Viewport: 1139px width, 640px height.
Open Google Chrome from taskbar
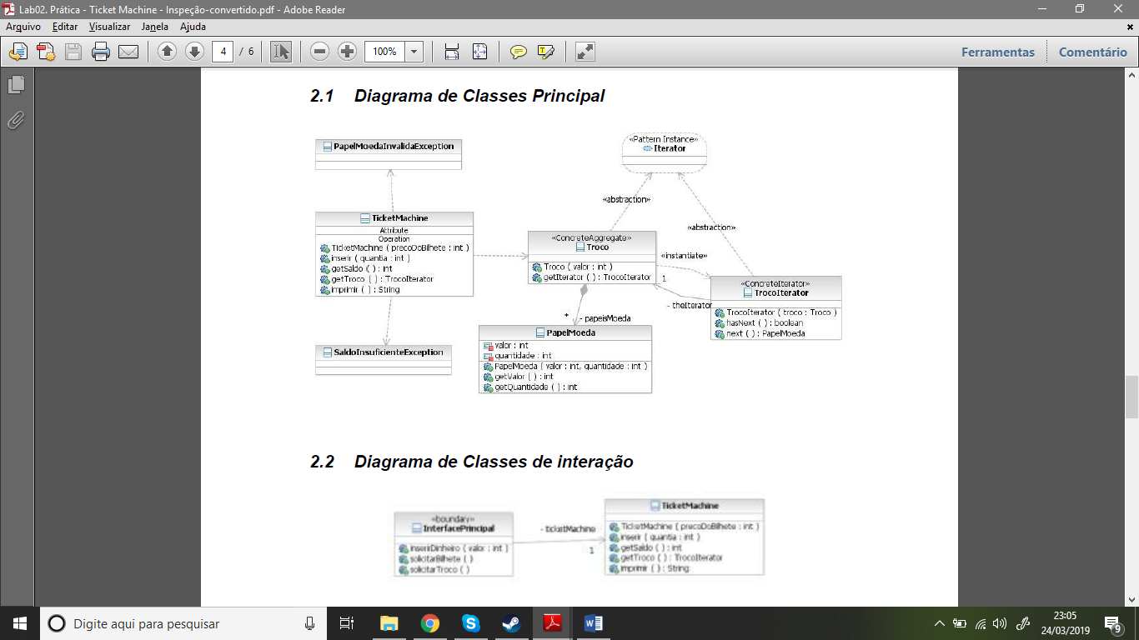429,623
